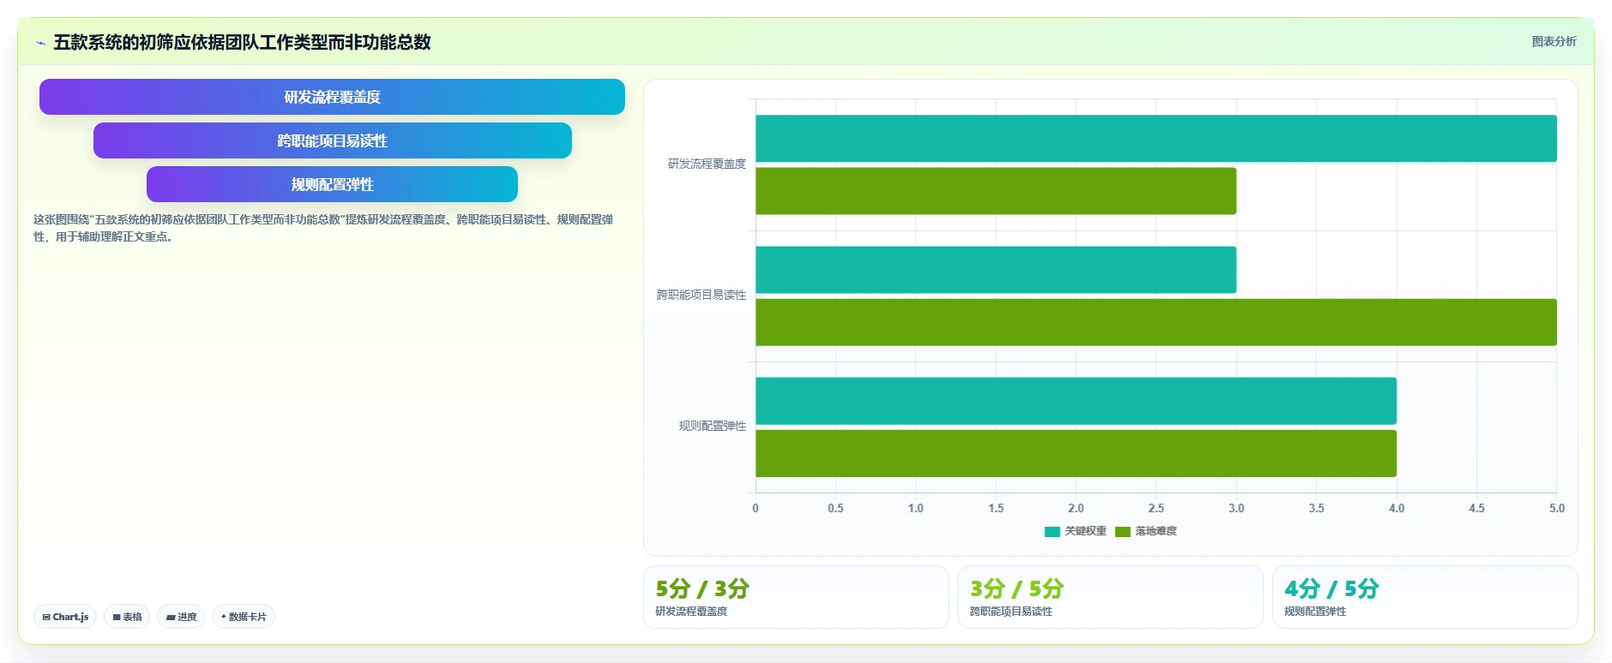Click the teal 关键权重 legend swatch
The width and height of the screenshot is (1612, 663).
coord(1052,532)
